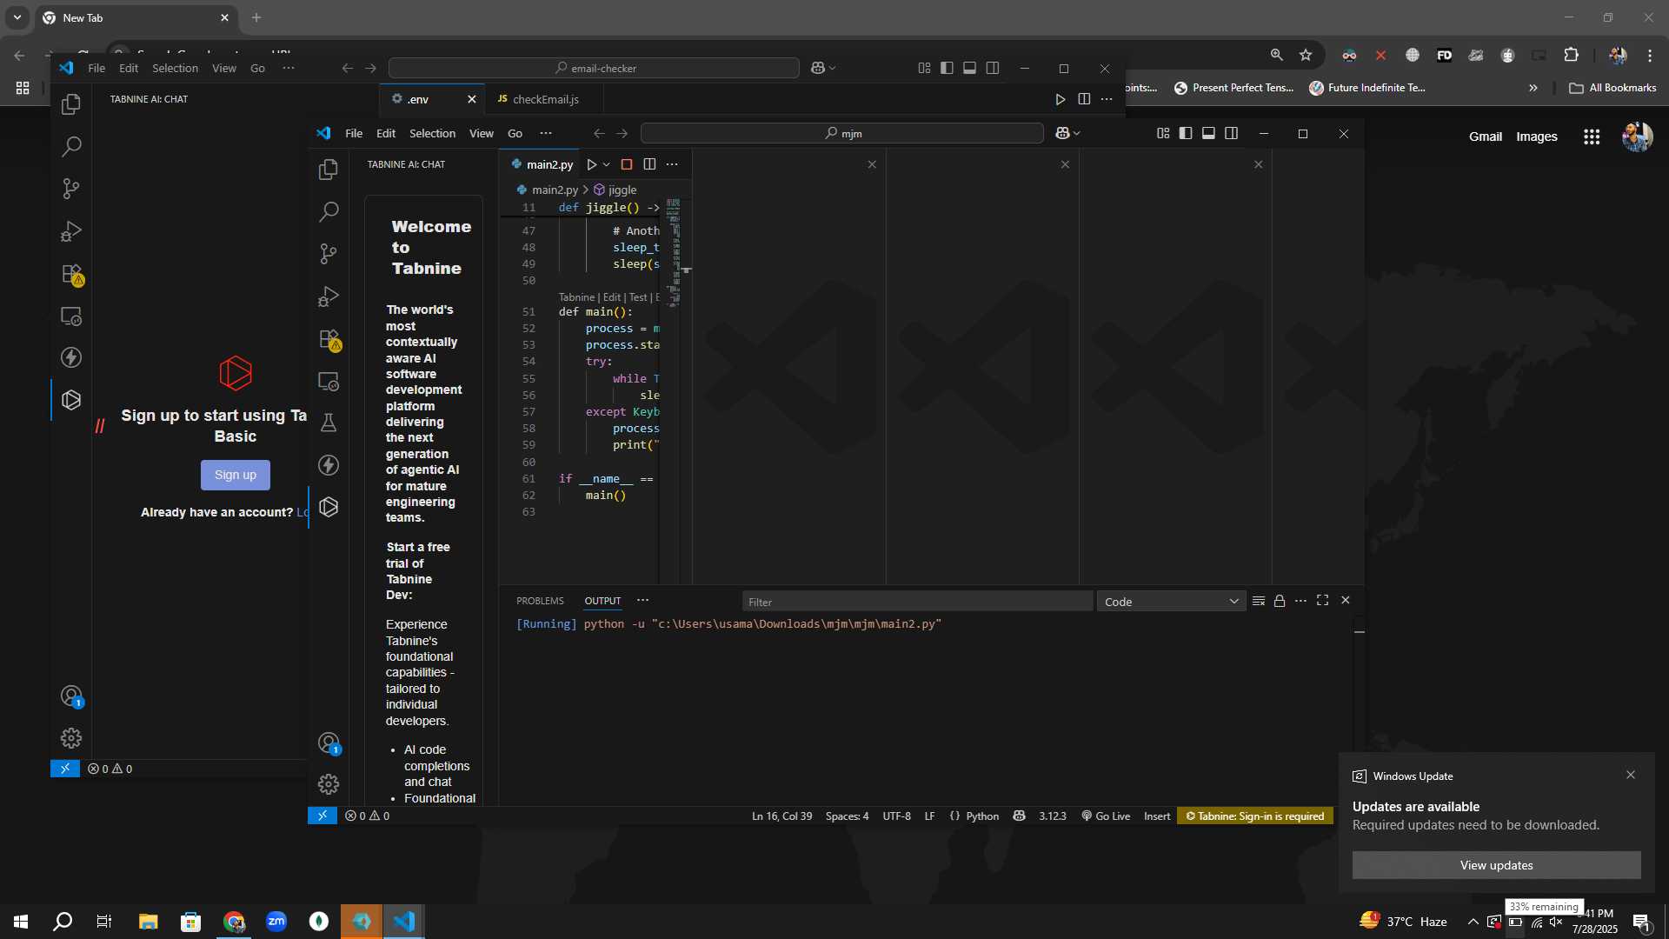Switch to PROBLEMS tab in panel
The width and height of the screenshot is (1669, 939).
[x=540, y=601]
